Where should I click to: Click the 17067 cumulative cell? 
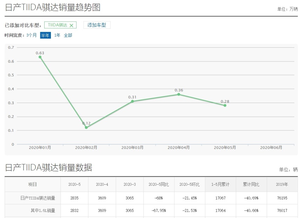(x=220, y=198)
